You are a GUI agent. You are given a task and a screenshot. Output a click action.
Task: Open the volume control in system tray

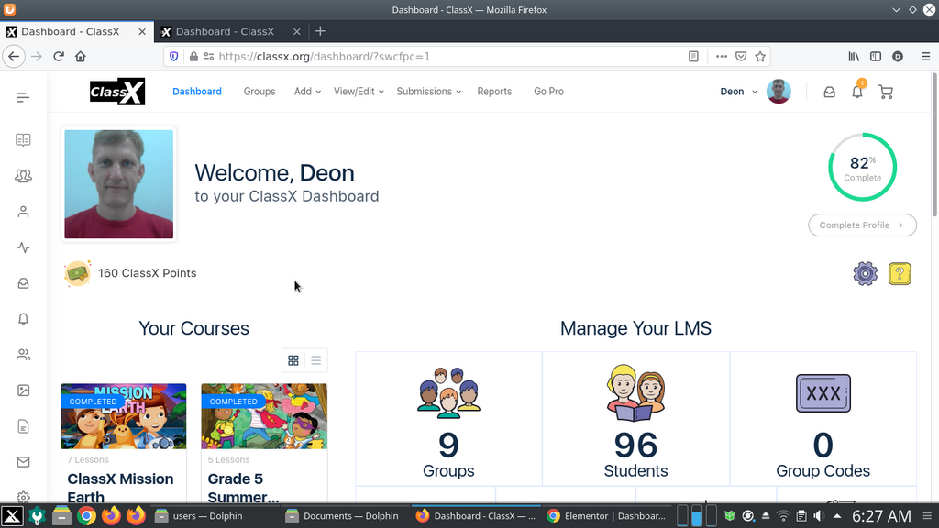click(x=819, y=515)
